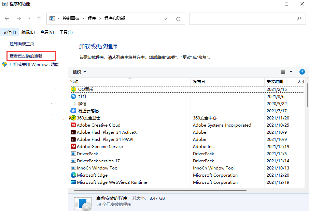Click the breadcrumb arrow after 控制面板
Viewport: 309px width, 211px height.
(x=83, y=18)
